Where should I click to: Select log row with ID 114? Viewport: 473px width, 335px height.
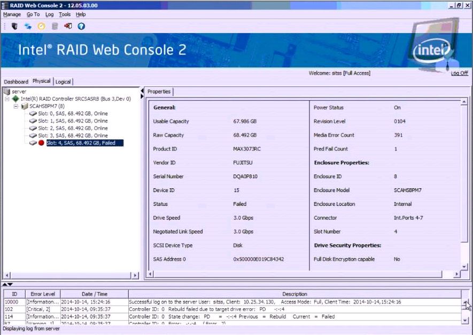tap(232, 317)
